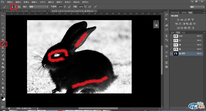
Task: Toggle pressure for size button
Action: pos(95,7)
